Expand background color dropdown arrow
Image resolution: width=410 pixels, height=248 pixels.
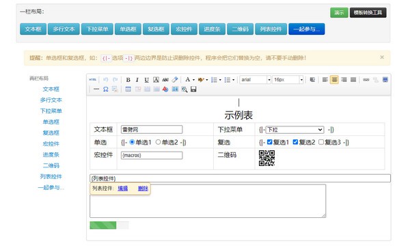[x=207, y=80]
